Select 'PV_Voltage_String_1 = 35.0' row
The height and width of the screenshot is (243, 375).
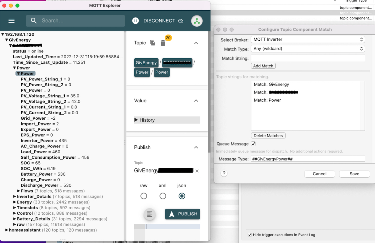50,96
